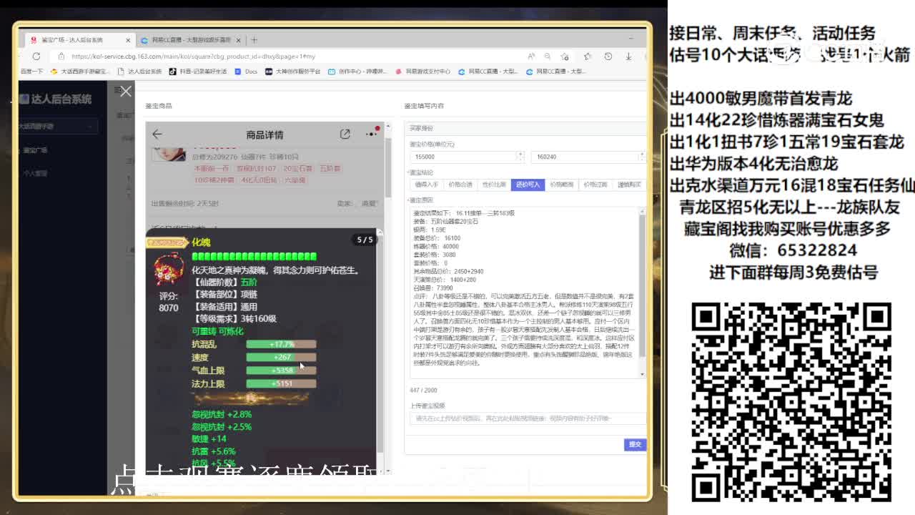Screen dimensions: 915x515
Task: Close the dark overlay with the X icon
Action: pos(126,91)
